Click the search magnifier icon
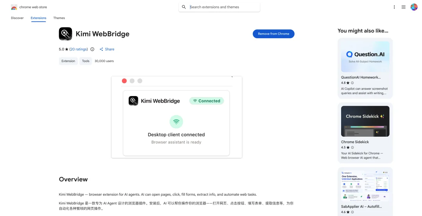This screenshot has width=422, height=216. tap(184, 7)
